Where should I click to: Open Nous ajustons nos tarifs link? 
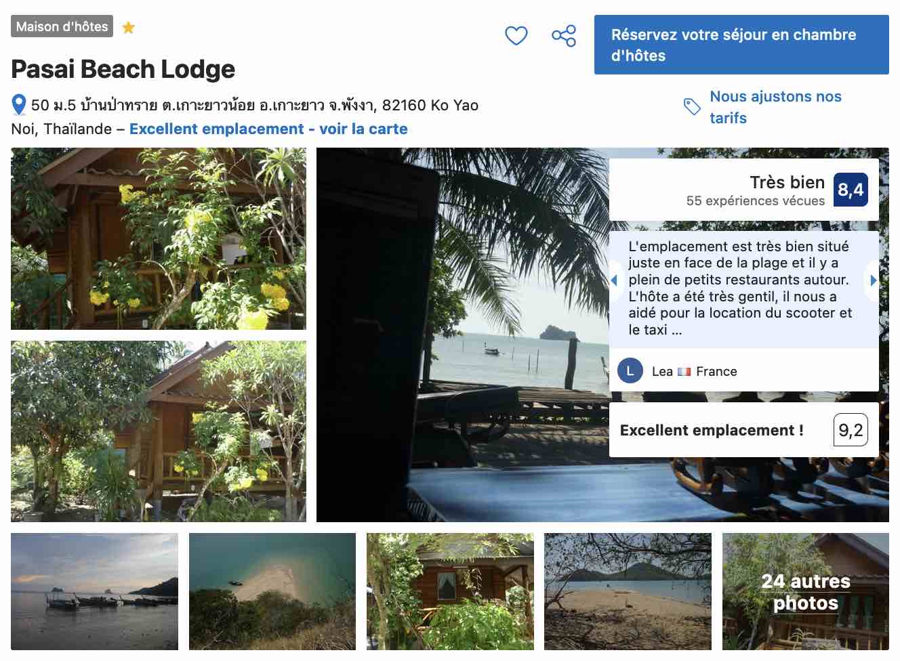click(x=775, y=107)
